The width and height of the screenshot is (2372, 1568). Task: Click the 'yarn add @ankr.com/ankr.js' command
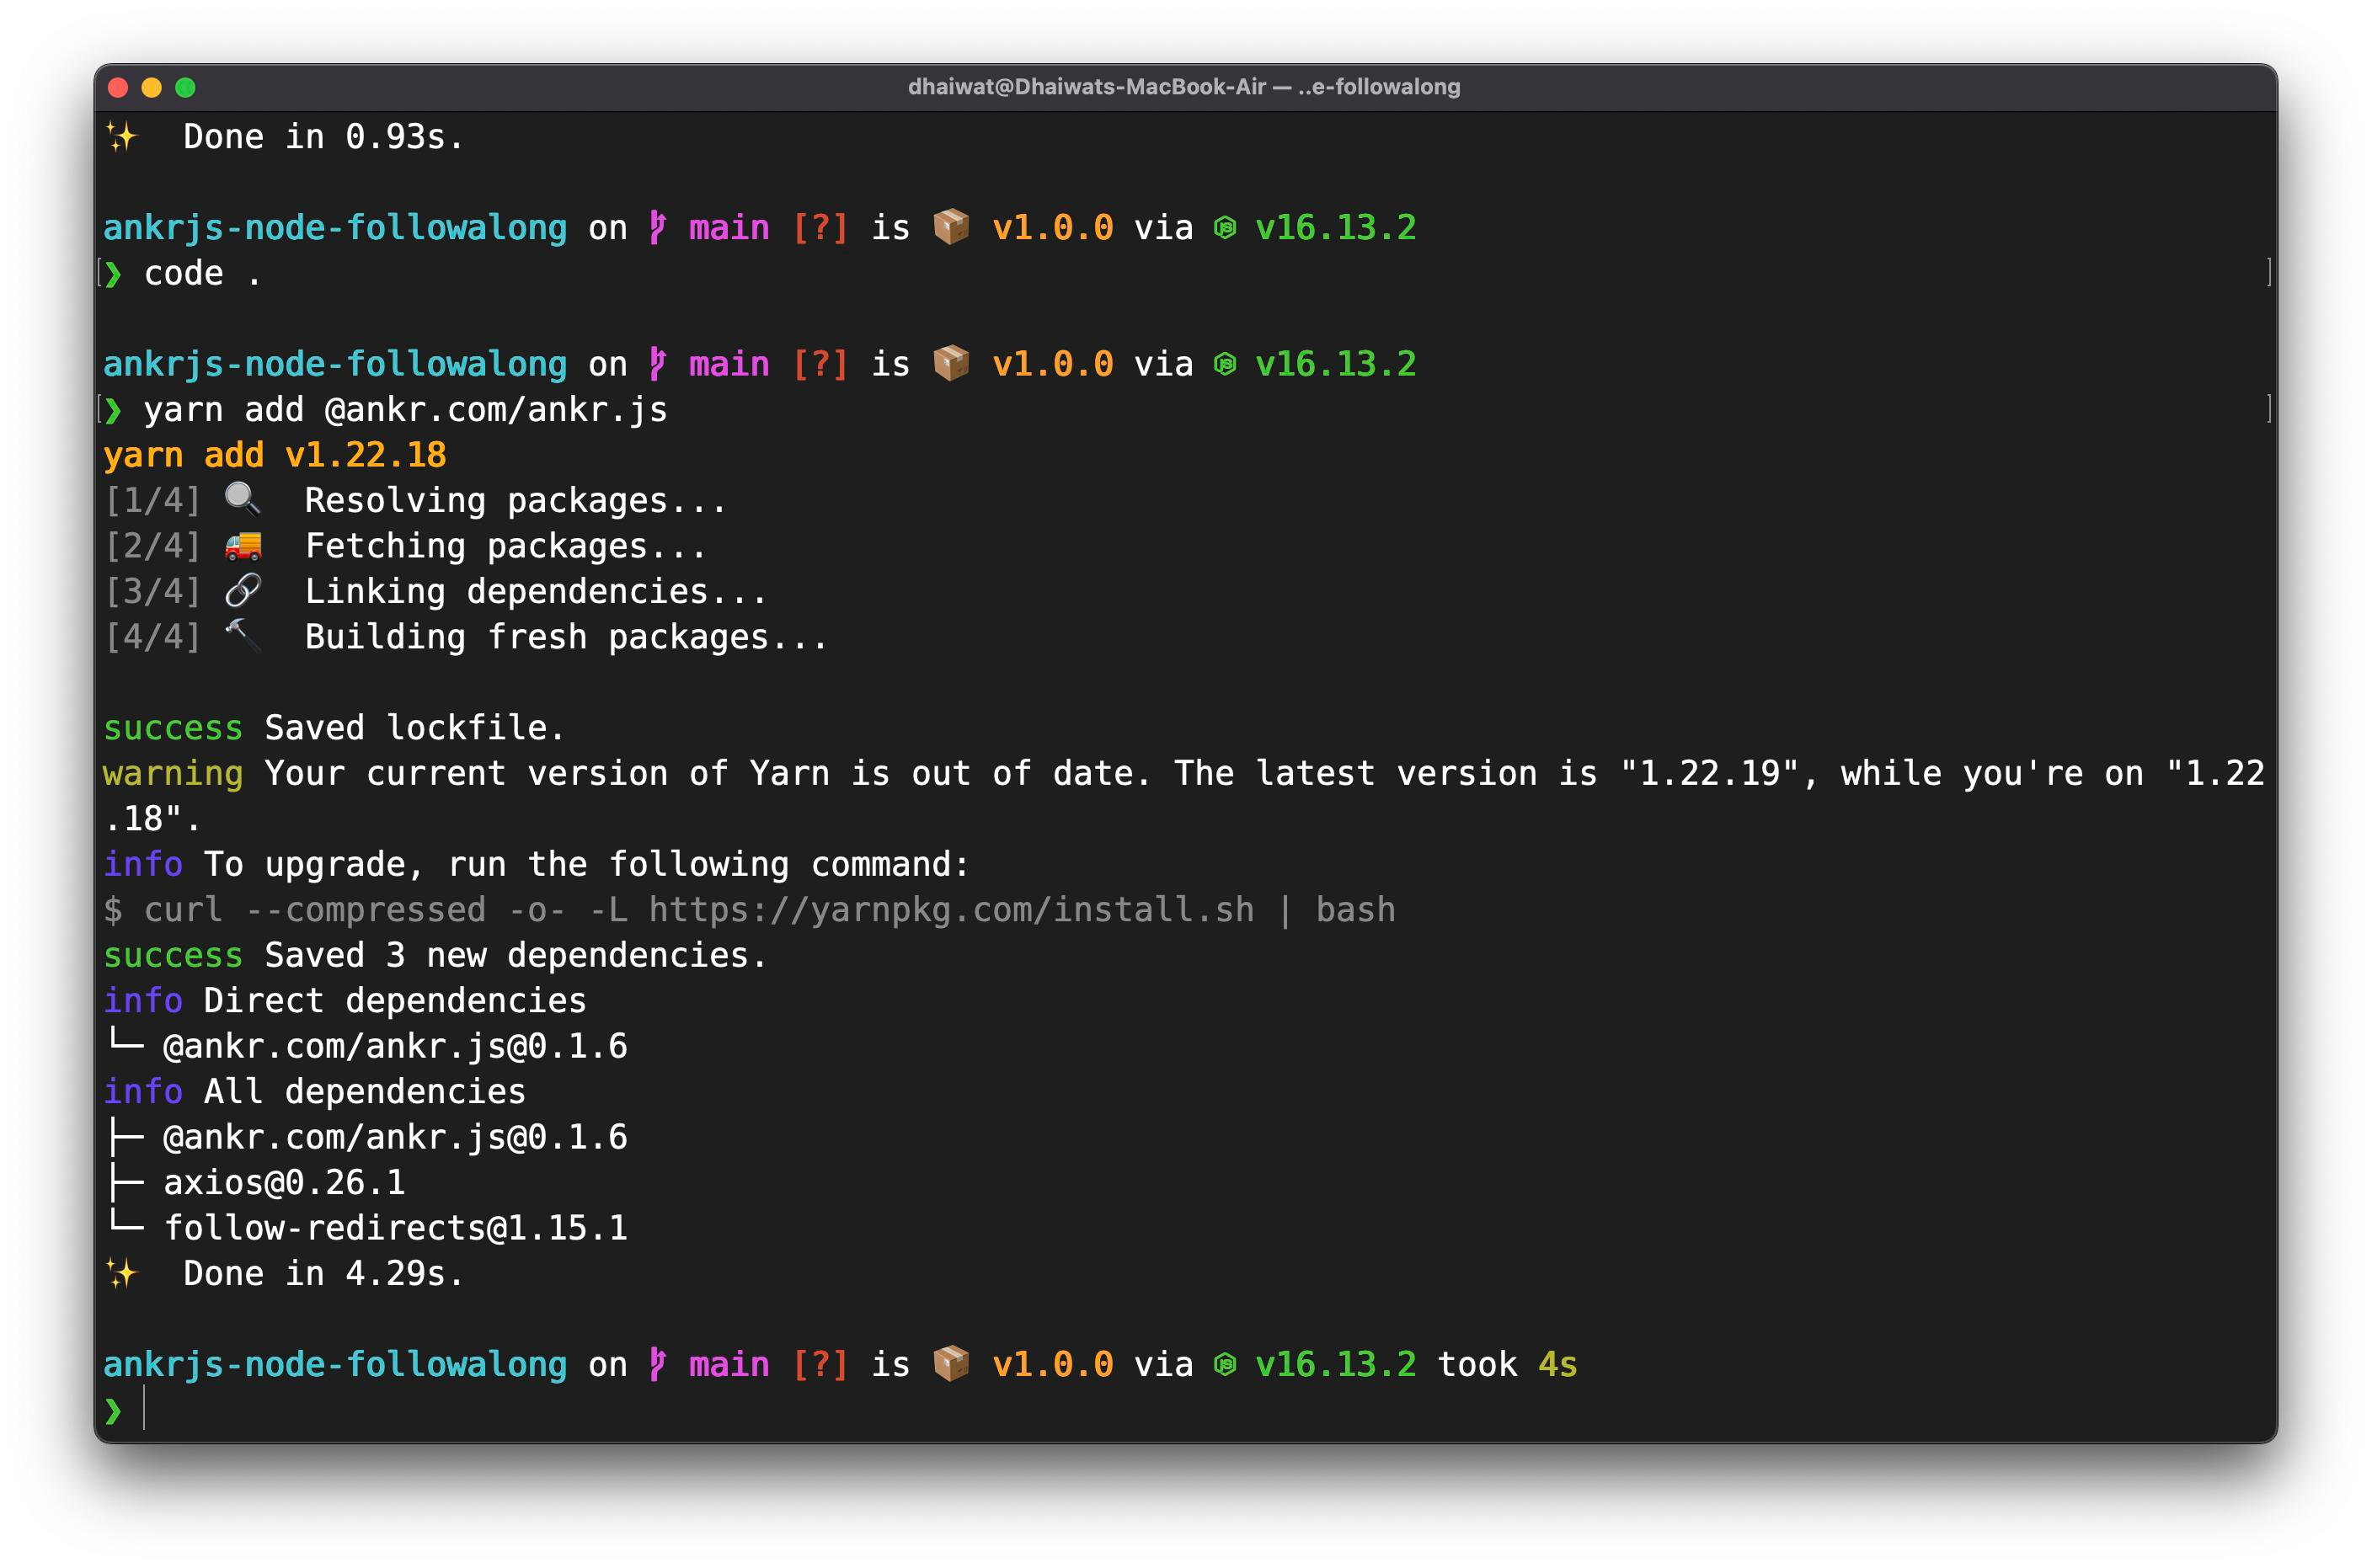[406, 410]
